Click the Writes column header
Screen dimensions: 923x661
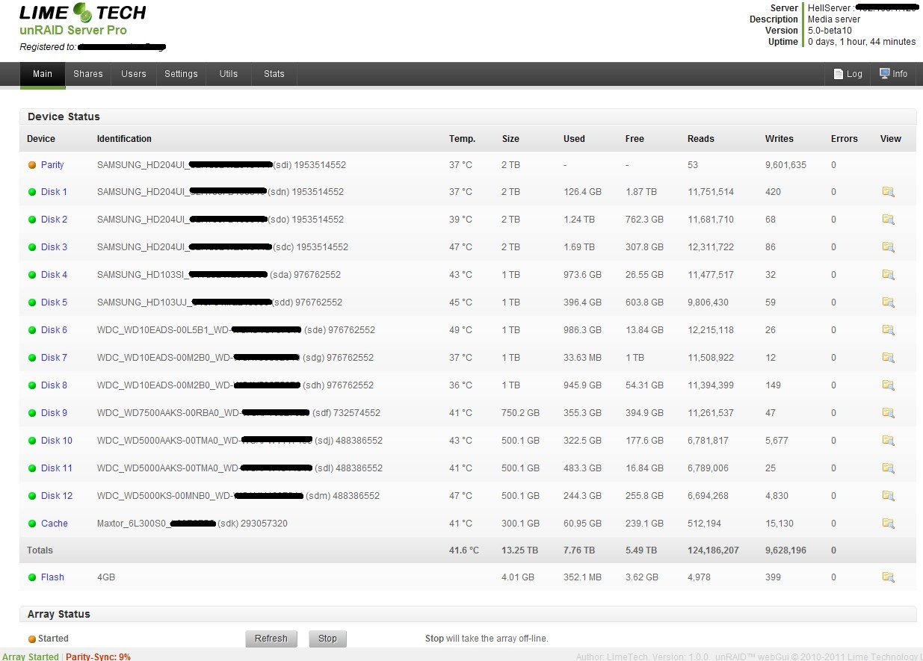(x=780, y=139)
